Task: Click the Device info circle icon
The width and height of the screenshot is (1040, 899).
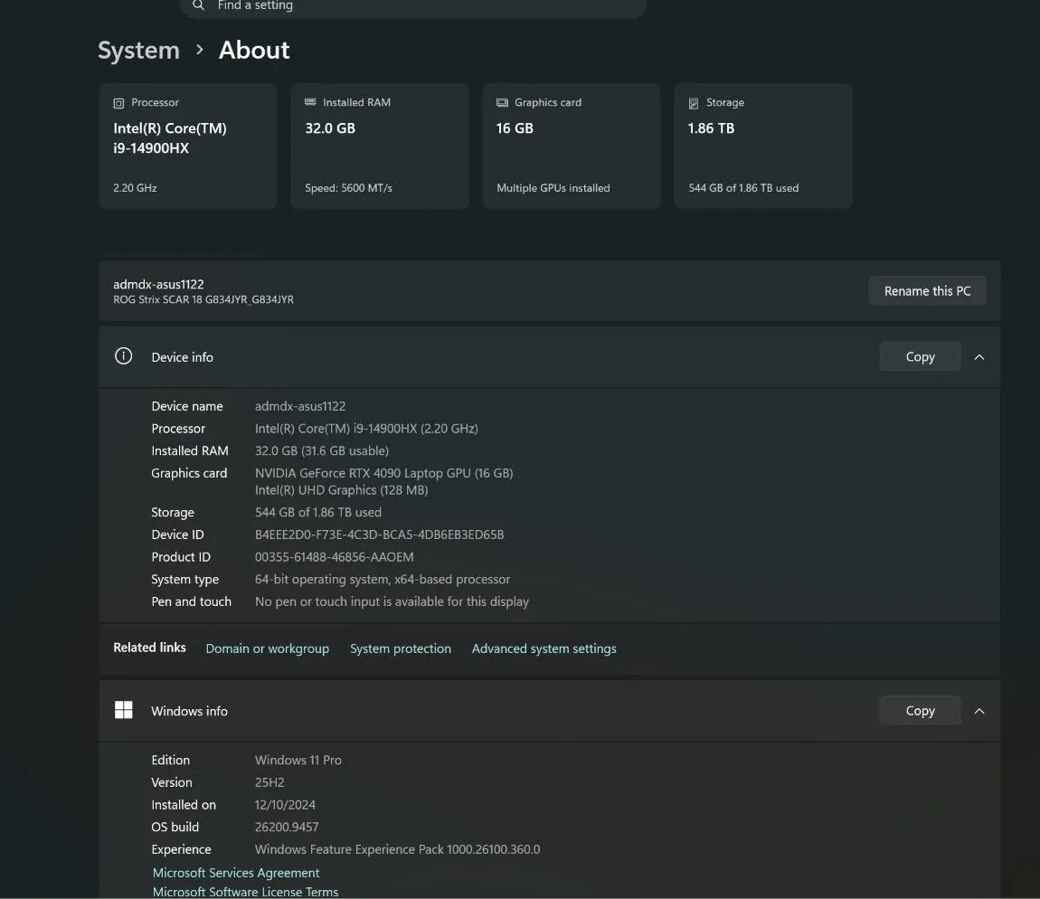Action: click(x=123, y=356)
